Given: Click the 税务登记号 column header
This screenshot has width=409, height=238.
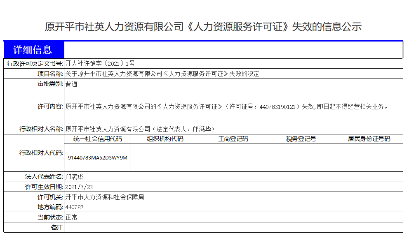Looking at the screenshot, I should pyautogui.click(x=301, y=139).
